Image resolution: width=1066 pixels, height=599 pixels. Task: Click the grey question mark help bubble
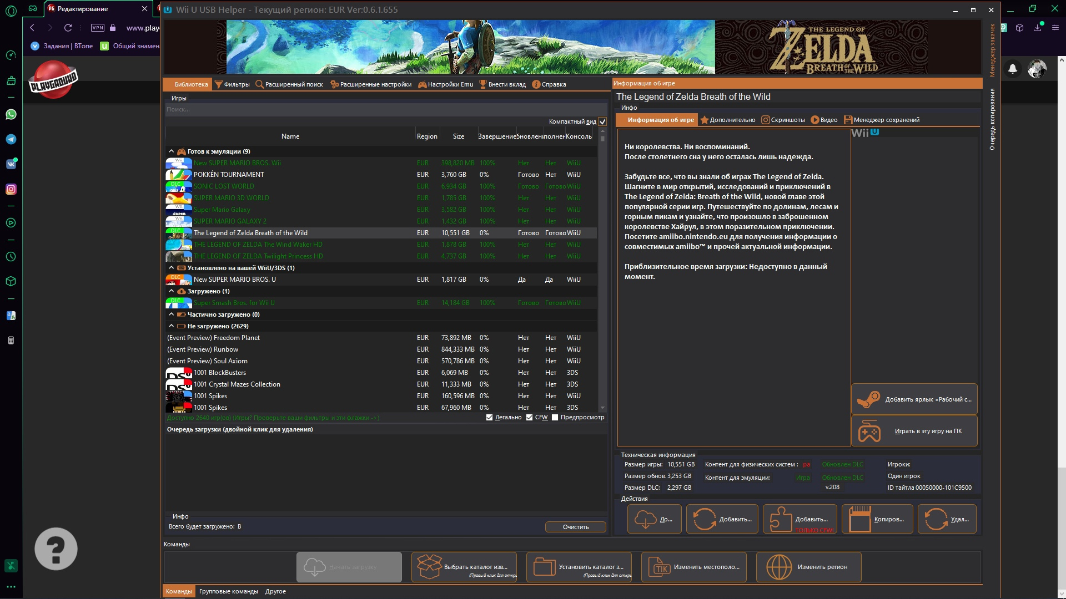56,549
